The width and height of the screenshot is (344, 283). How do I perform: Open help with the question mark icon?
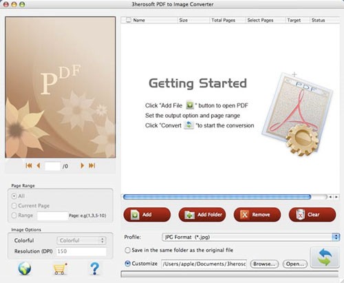pyautogui.click(x=94, y=269)
